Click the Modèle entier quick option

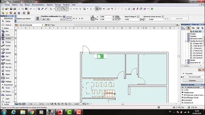pos(189,92)
